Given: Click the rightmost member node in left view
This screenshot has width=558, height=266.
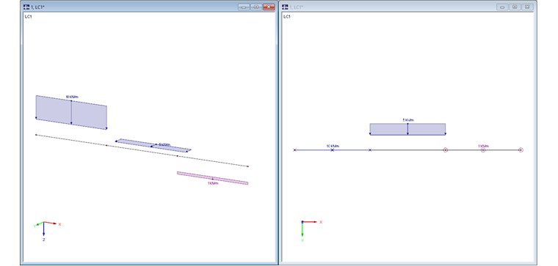Looking at the screenshot, I should [x=247, y=166].
